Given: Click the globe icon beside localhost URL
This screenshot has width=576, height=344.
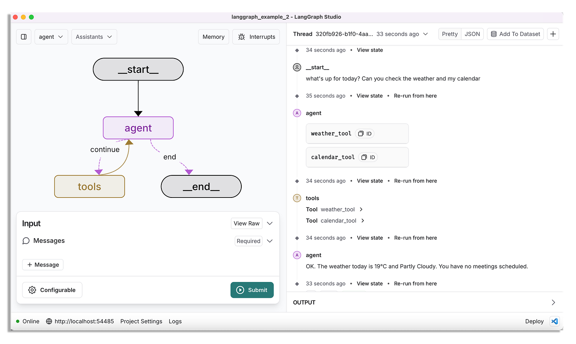Looking at the screenshot, I should pos(48,321).
